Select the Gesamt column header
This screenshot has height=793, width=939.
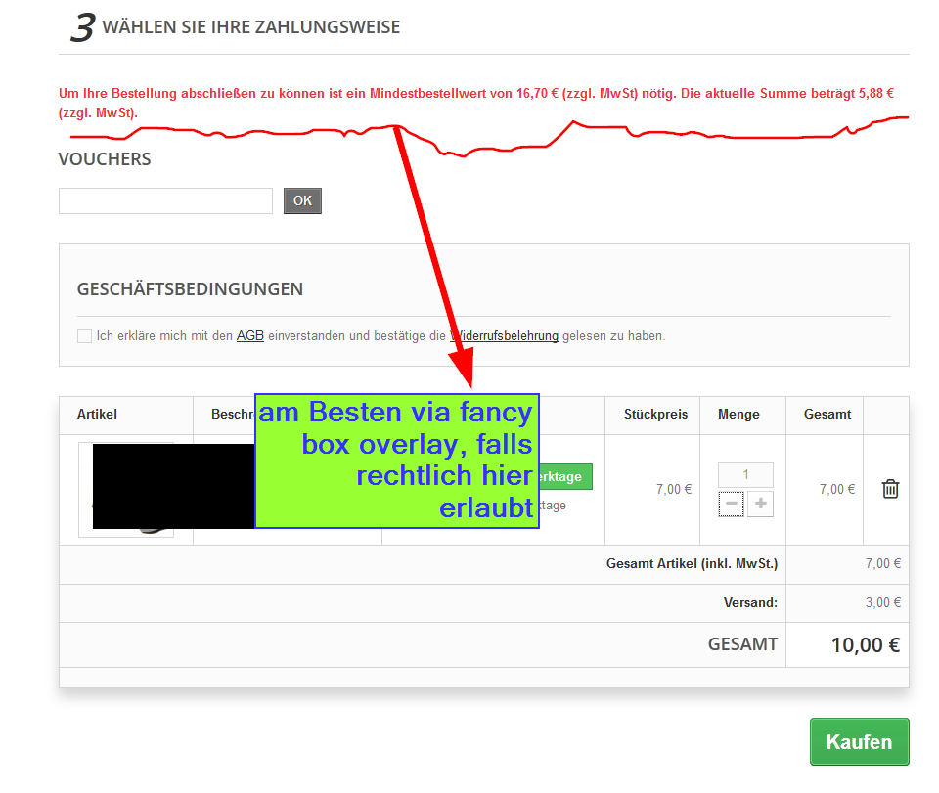(x=827, y=415)
